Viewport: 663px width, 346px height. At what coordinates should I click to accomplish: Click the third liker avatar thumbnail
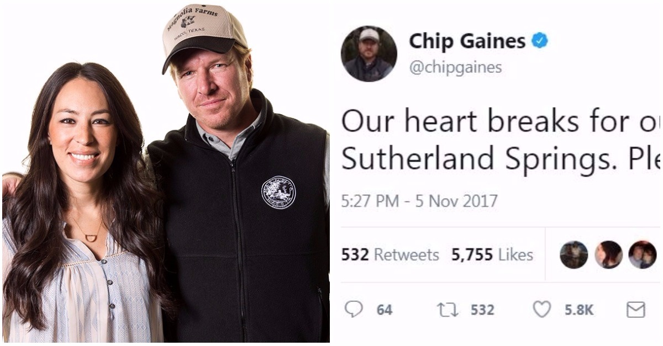pos(643,254)
